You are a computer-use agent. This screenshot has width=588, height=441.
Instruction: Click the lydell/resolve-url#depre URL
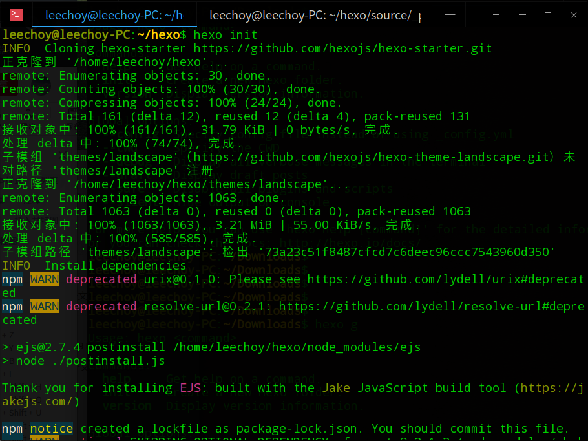432,307
